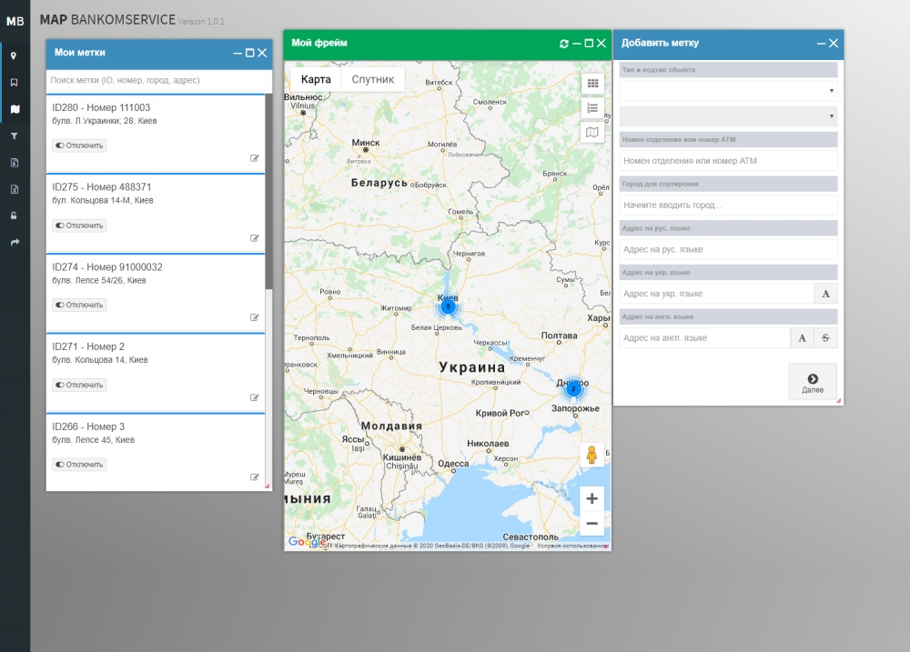Click the Поиск метки search field

[158, 80]
